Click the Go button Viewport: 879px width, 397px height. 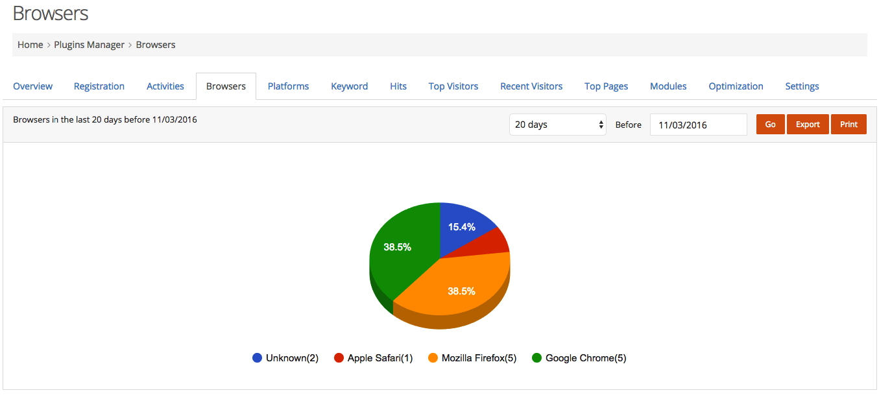point(771,125)
